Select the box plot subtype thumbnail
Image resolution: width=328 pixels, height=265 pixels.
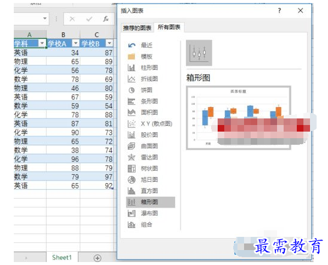coord(199,53)
